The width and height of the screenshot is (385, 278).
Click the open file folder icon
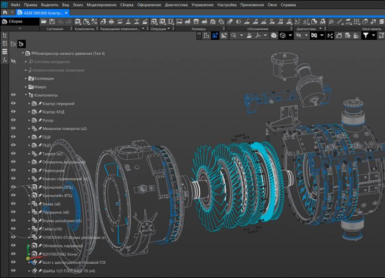pos(44,22)
